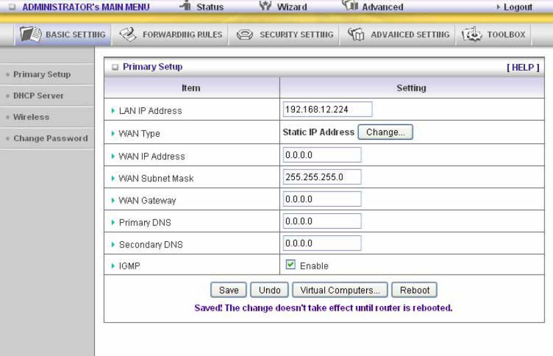Image resolution: width=553 pixels, height=356 pixels.
Task: Open the Advanced Setting icon
Action: coord(356,34)
